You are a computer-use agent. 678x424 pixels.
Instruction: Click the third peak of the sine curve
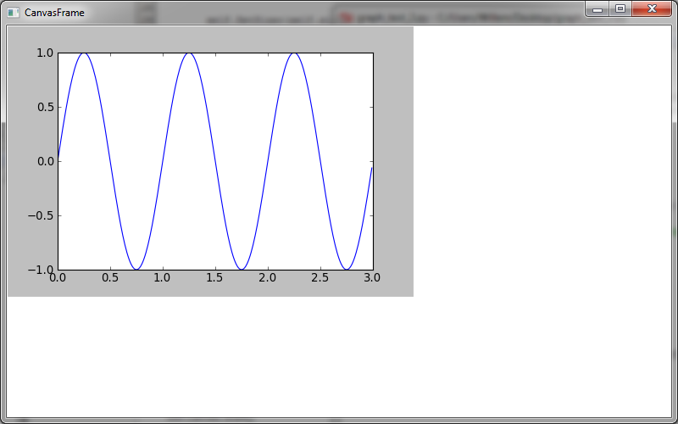[293, 53]
